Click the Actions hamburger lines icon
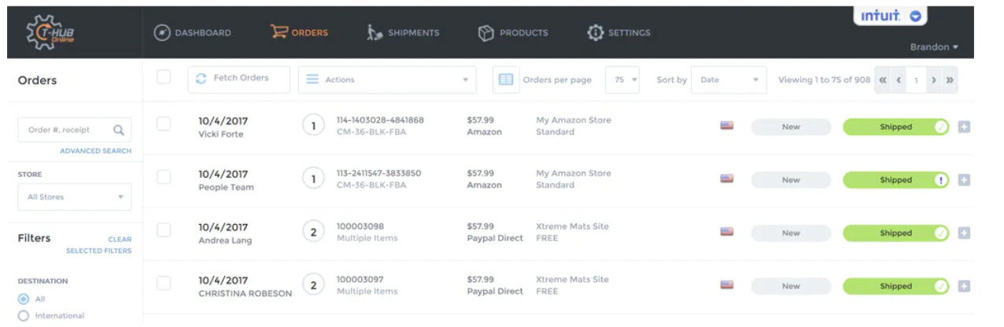Screen dimensions: 1004x327 (312, 79)
